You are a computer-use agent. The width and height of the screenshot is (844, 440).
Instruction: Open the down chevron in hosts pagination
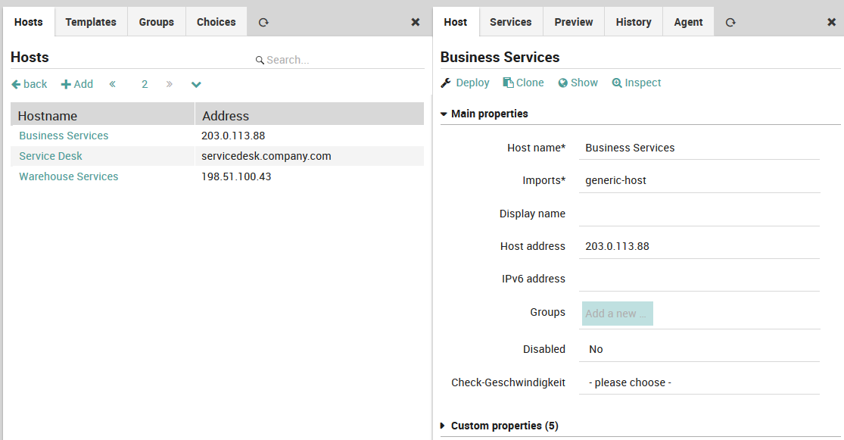pyautogui.click(x=196, y=84)
